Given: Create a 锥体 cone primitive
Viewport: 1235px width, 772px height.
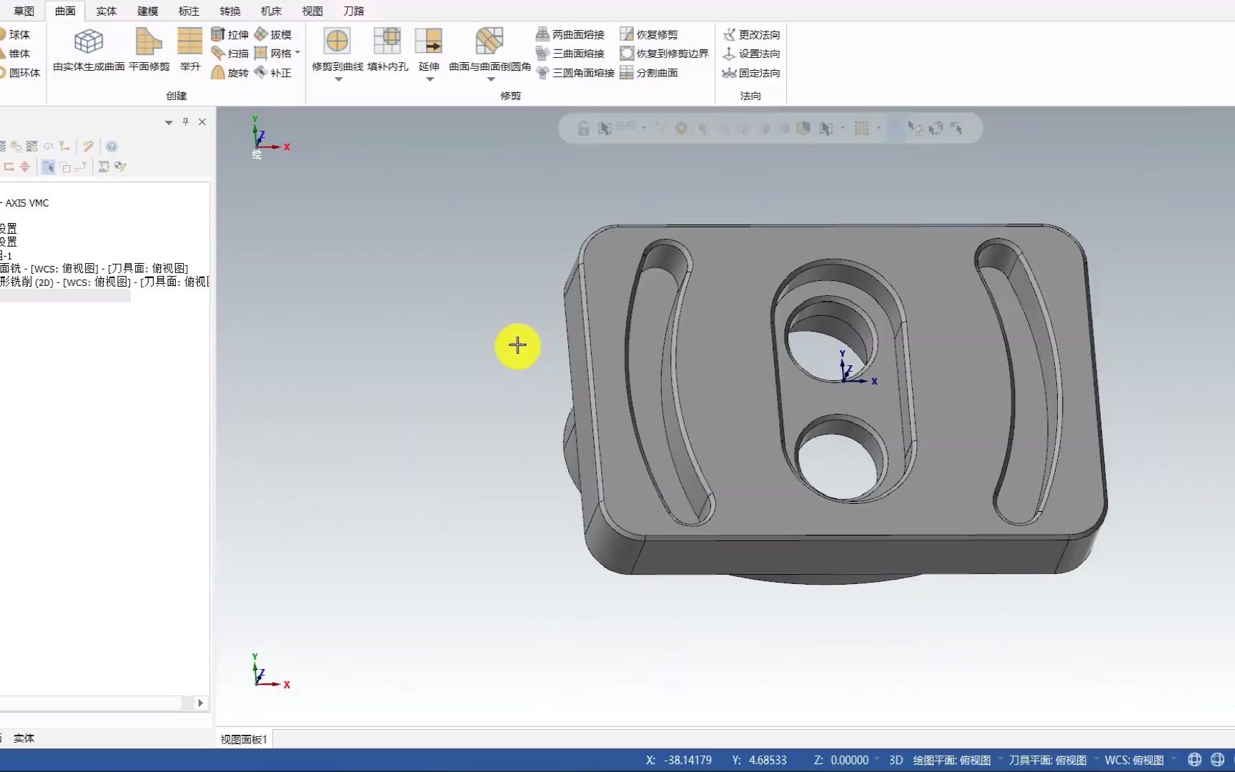Looking at the screenshot, I should point(15,54).
